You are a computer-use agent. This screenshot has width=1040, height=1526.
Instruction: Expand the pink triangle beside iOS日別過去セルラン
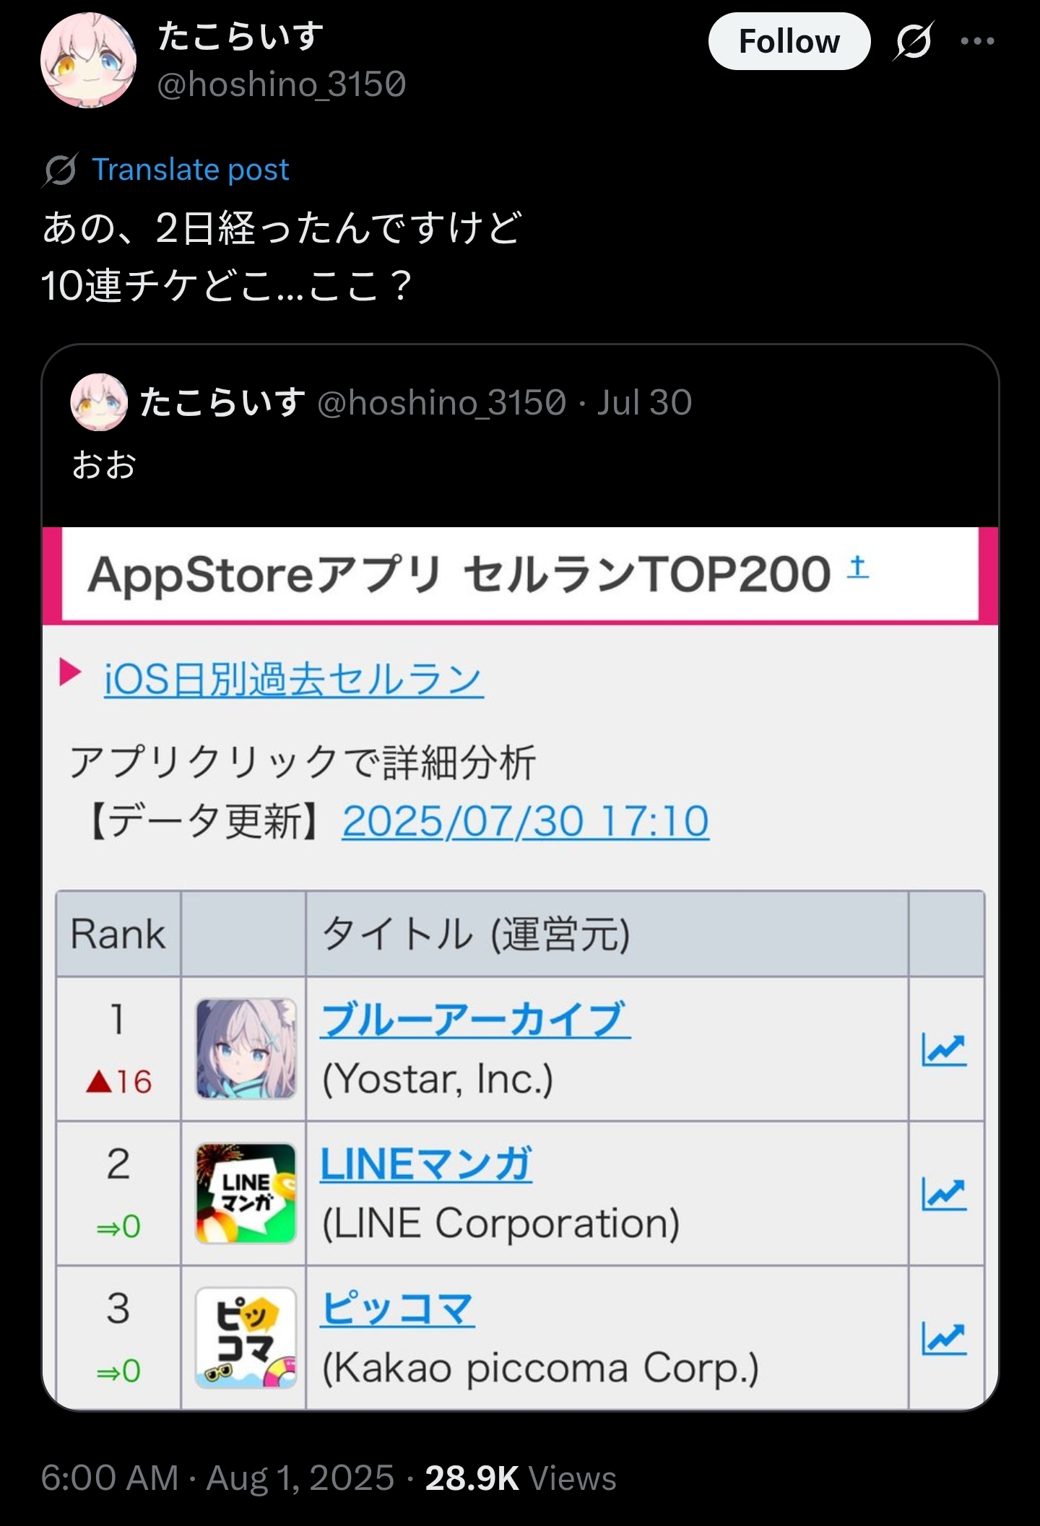pos(70,672)
